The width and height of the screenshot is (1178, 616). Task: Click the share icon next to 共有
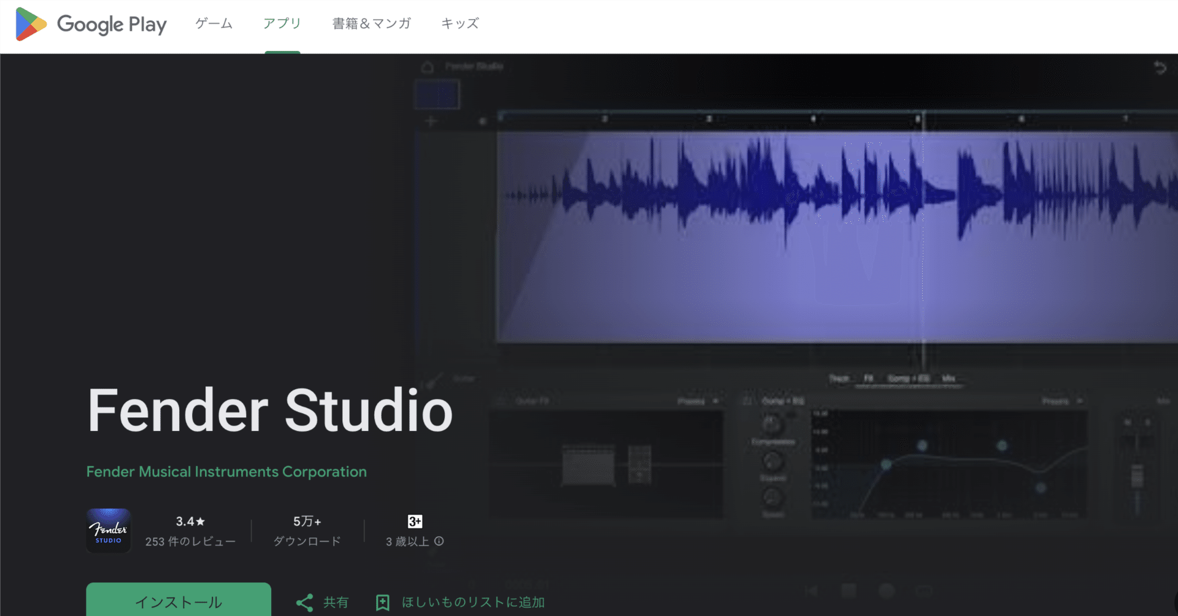coord(305,602)
